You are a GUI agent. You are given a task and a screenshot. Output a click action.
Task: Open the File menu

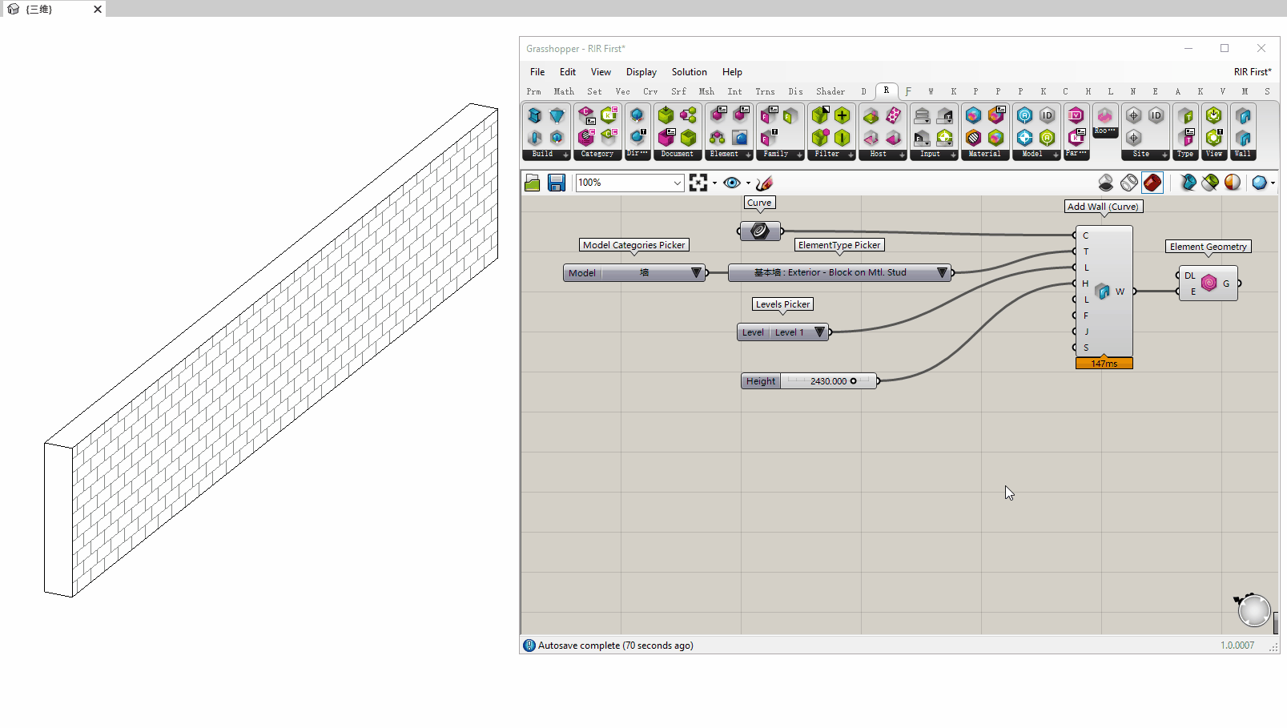[x=537, y=72]
